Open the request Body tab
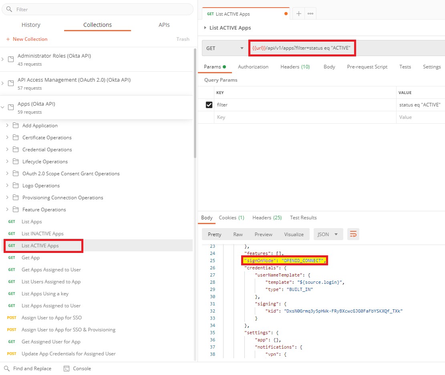The image size is (445, 375). point(329,67)
